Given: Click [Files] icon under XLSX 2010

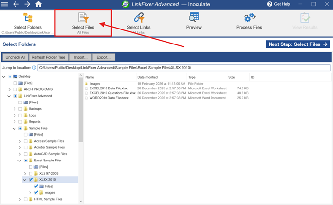Looking at the screenshot, I should pyautogui.click(x=41, y=186).
